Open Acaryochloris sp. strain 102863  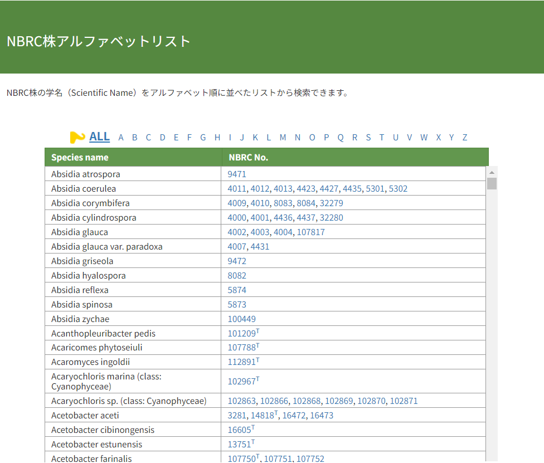(241, 401)
